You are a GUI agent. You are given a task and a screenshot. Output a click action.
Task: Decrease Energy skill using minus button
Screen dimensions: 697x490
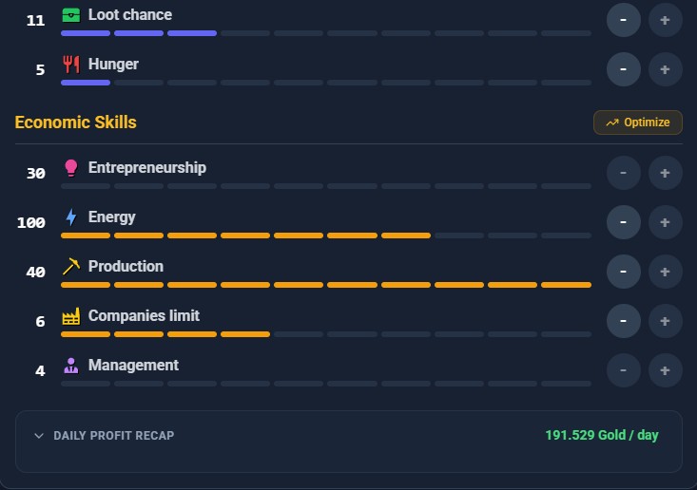coord(623,222)
